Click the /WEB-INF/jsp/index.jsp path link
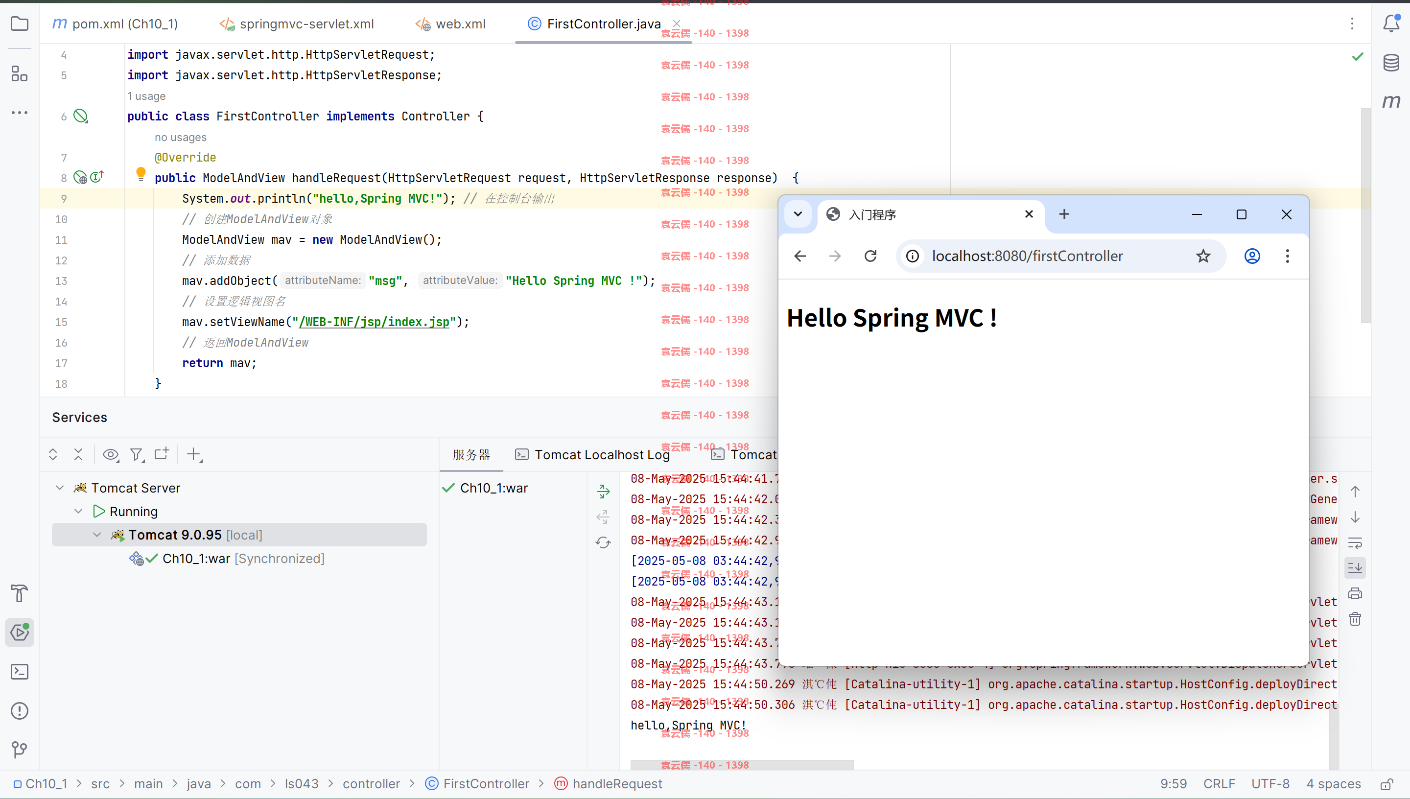1410x799 pixels. click(x=374, y=322)
